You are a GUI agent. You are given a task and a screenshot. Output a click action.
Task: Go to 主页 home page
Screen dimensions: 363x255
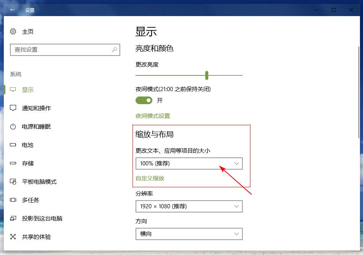(x=28, y=31)
